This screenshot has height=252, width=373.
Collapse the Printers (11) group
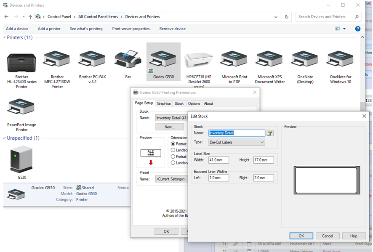tap(5, 38)
